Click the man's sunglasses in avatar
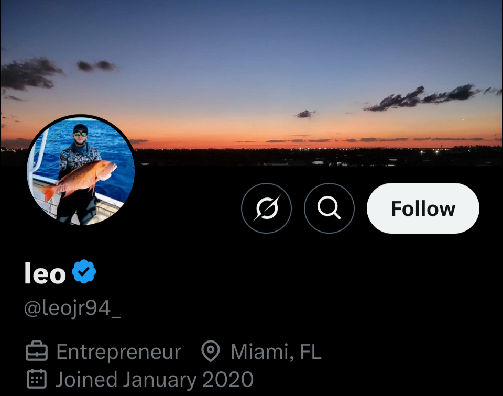This screenshot has height=396, width=503. (80, 134)
